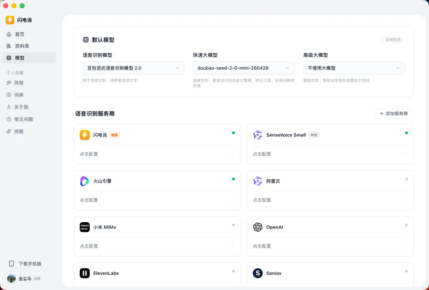This screenshot has height=290, width=429.
Task: Click the 推荐 tag on 闪电说
Action: pyautogui.click(x=115, y=135)
